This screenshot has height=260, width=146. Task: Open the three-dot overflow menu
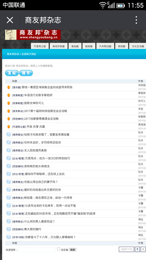136,20
